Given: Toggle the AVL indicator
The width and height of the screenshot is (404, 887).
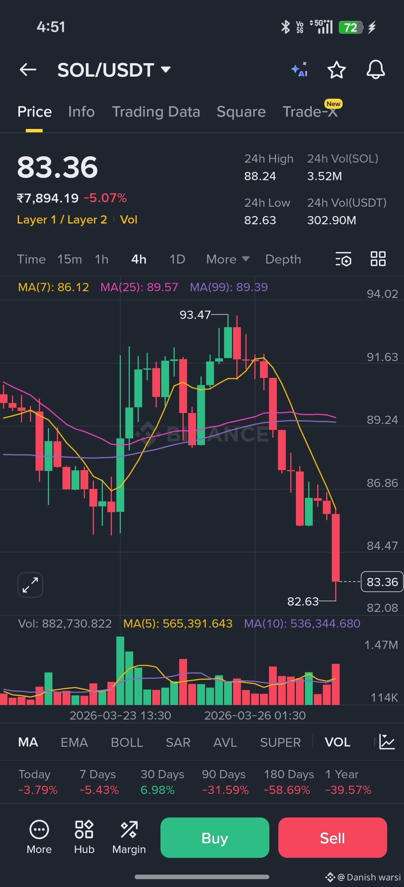Looking at the screenshot, I should 225,742.
